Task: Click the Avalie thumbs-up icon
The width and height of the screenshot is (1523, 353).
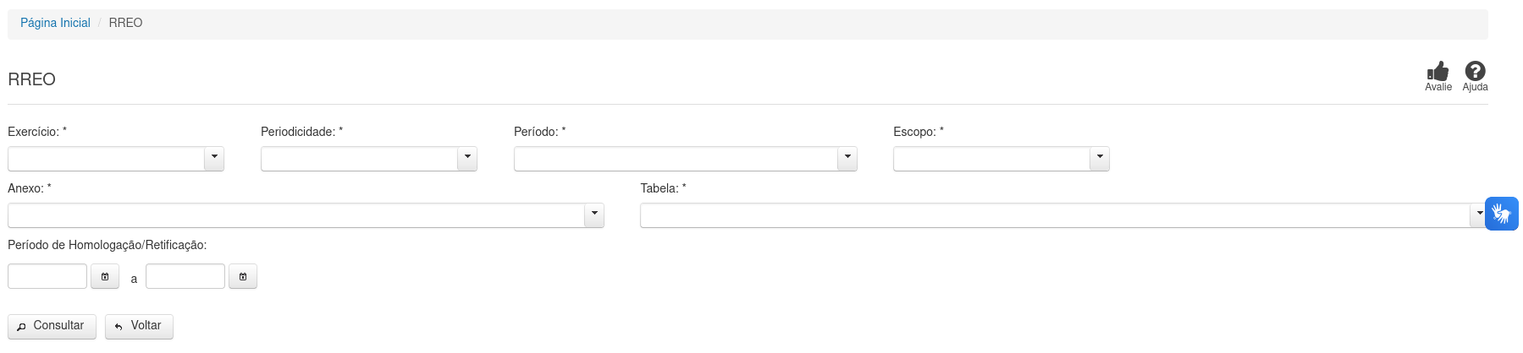Action: point(1437,72)
